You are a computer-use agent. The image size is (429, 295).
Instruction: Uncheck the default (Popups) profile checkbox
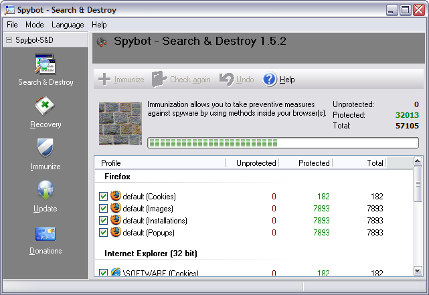pos(103,232)
